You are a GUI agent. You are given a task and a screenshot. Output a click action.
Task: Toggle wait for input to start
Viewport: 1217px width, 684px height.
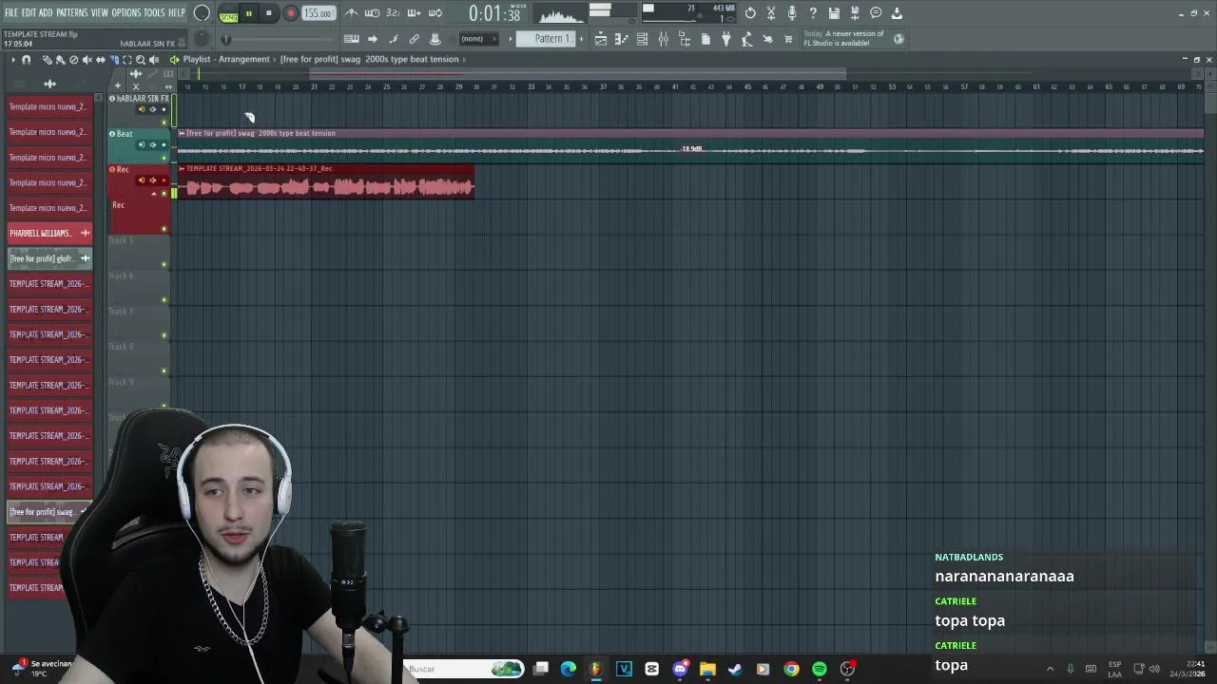[373, 13]
